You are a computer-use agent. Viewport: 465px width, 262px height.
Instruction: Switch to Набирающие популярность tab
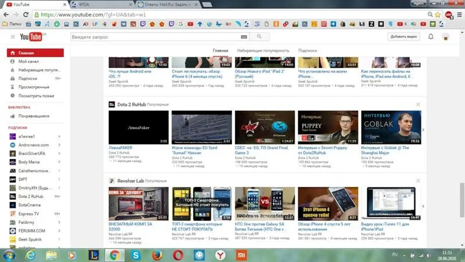[x=263, y=51]
